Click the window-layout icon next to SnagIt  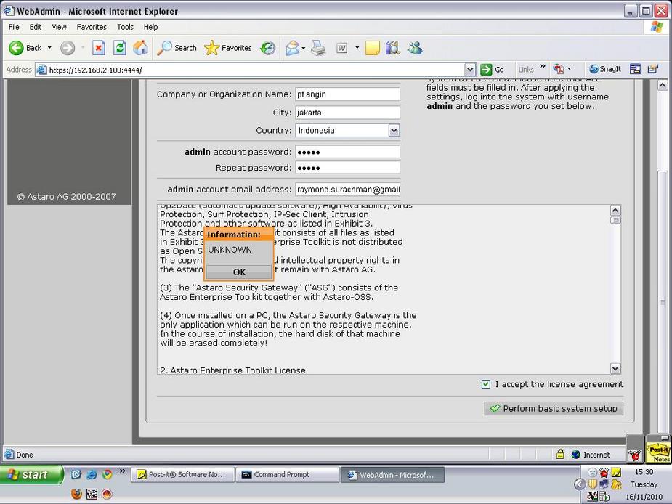[635, 69]
